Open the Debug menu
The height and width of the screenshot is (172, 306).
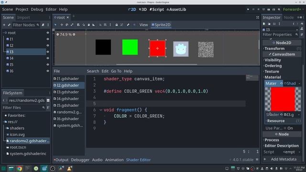[x=37, y=10]
